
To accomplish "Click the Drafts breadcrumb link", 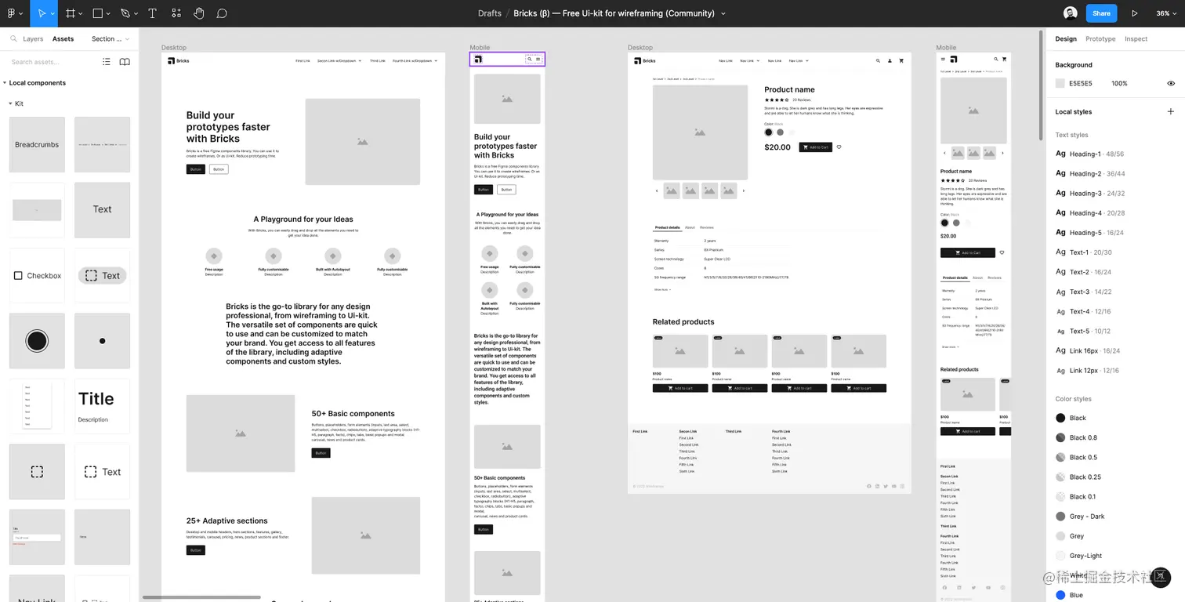I will tap(490, 13).
